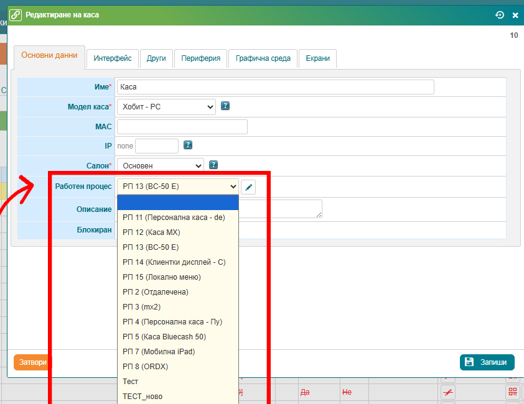This screenshot has height=404, width=524.
Task: Close the Редактиране на каса dialog
Action: click(515, 15)
